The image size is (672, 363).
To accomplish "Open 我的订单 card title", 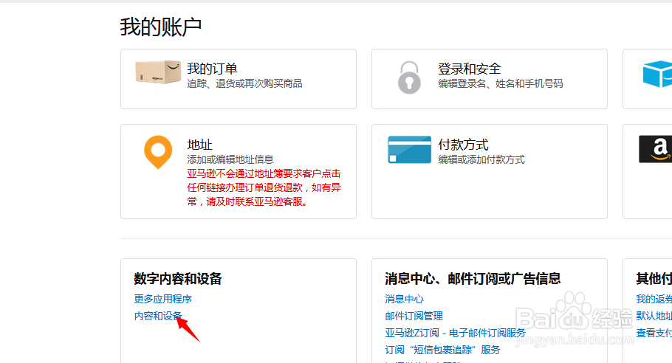I will [212, 69].
